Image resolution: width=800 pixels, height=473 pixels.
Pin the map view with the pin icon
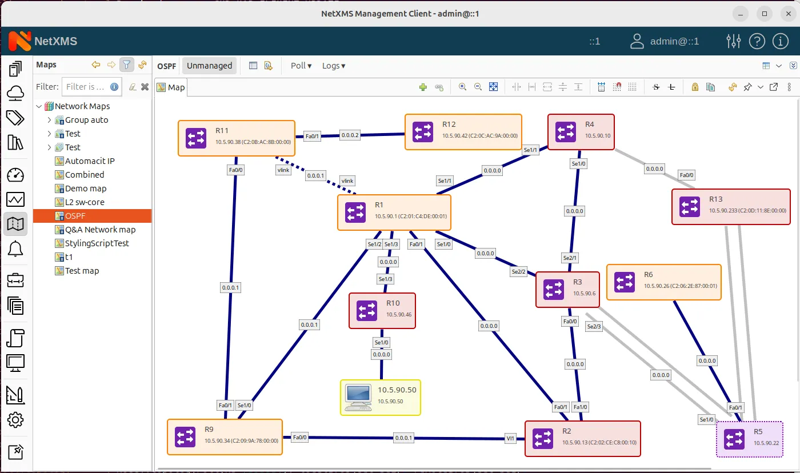pos(749,87)
